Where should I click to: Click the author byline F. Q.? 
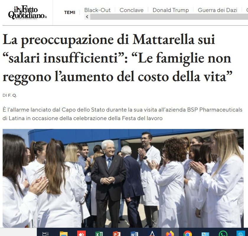coord(12,96)
